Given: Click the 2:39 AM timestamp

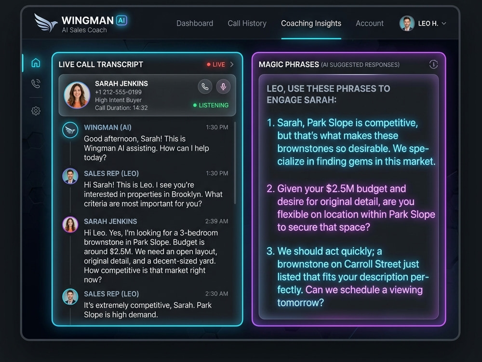Looking at the screenshot, I should pyautogui.click(x=217, y=222).
